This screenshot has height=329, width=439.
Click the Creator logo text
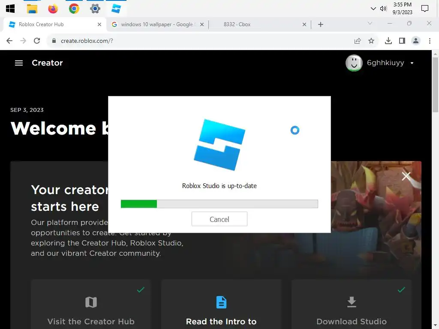(x=47, y=63)
